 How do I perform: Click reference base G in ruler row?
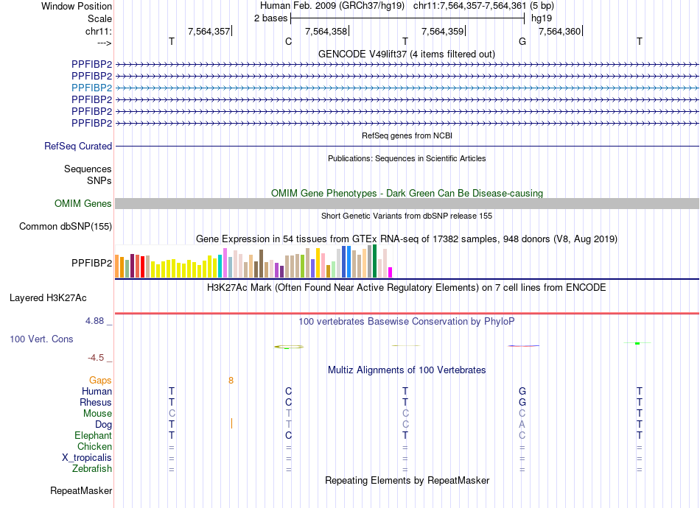pos(522,41)
